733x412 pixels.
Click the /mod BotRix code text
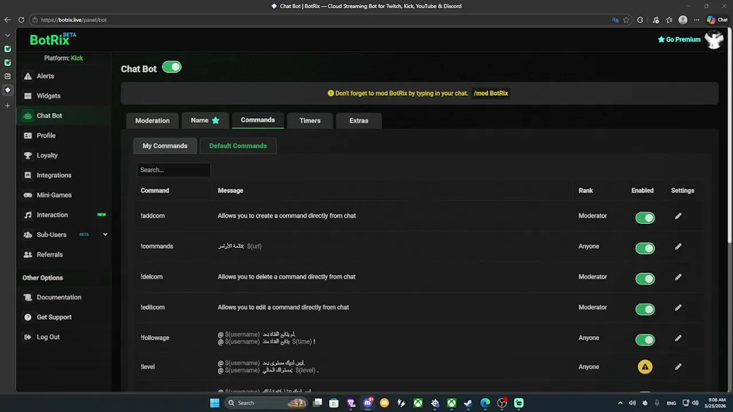(x=491, y=93)
